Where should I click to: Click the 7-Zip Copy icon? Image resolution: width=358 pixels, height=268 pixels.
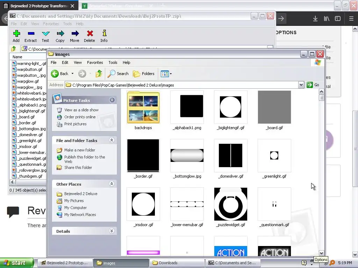60,33
